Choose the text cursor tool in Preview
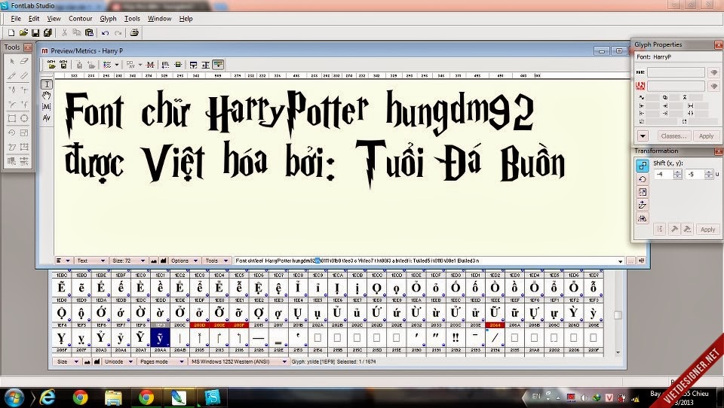Screen dimensions: 724x408 (x=46, y=84)
